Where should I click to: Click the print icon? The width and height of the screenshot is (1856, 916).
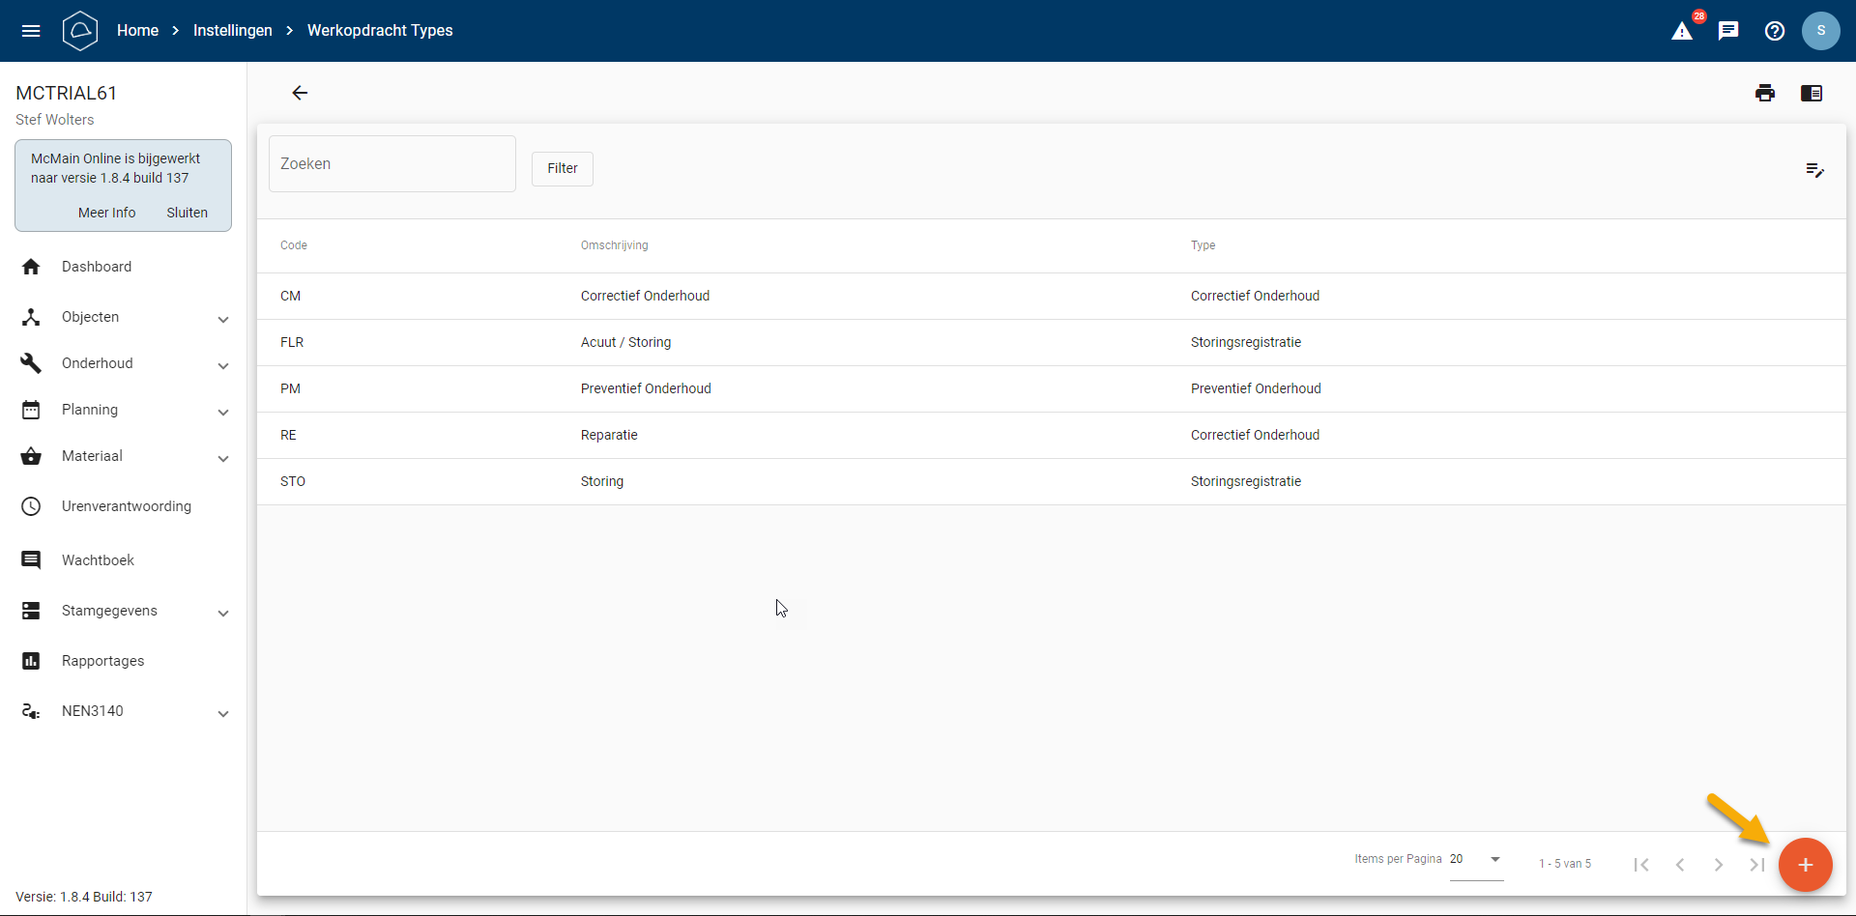[1765, 93]
